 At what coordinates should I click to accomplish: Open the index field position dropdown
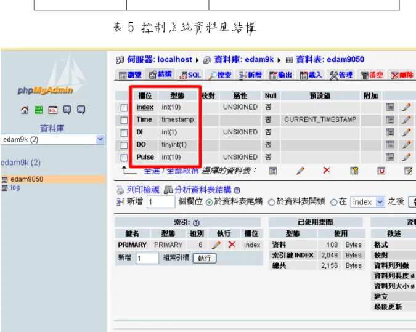pyautogui.click(x=367, y=202)
